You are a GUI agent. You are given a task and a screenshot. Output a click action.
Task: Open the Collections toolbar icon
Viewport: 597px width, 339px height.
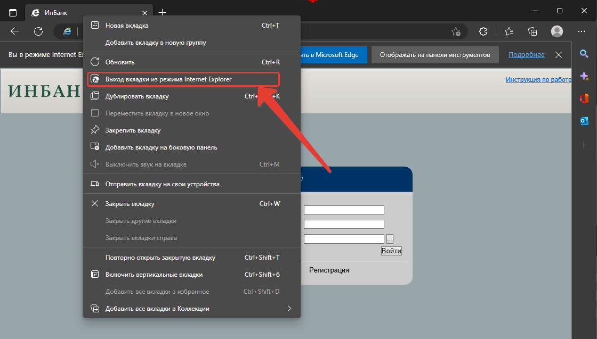click(x=533, y=31)
